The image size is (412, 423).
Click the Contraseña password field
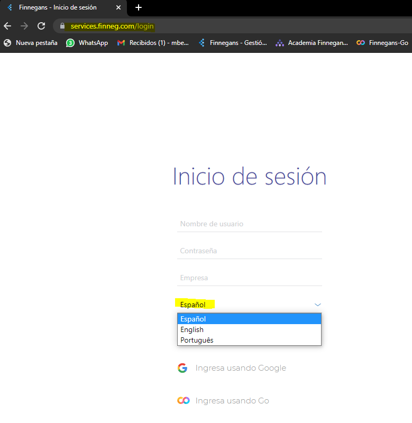point(249,251)
